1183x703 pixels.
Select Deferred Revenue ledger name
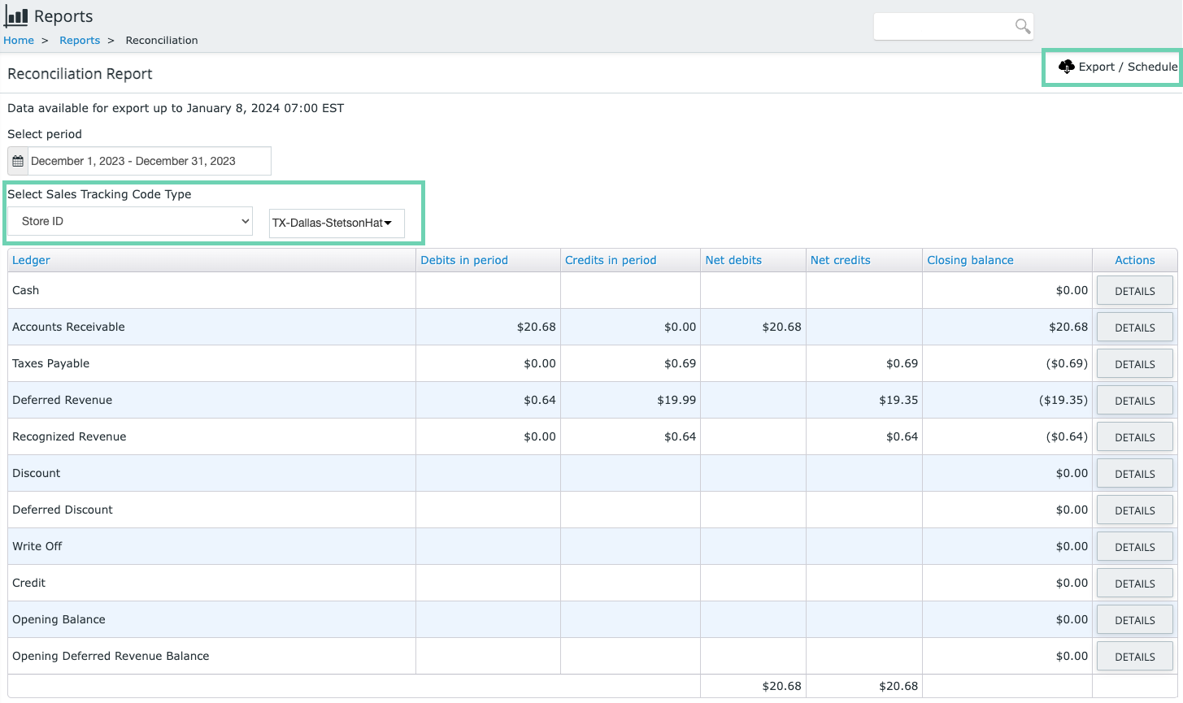click(62, 400)
